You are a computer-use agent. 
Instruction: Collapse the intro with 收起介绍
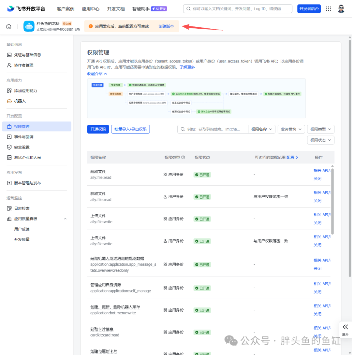click(x=97, y=74)
